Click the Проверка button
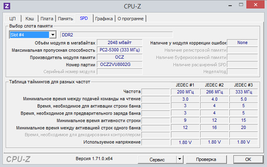Image resolution: width=267 pixels, height=167 pixels. [206, 160]
